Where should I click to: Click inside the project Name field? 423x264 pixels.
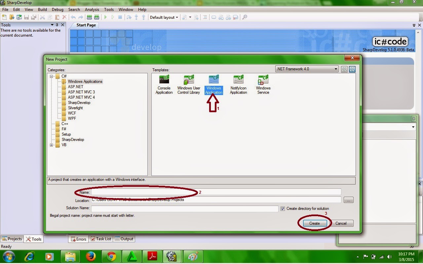tap(165, 192)
